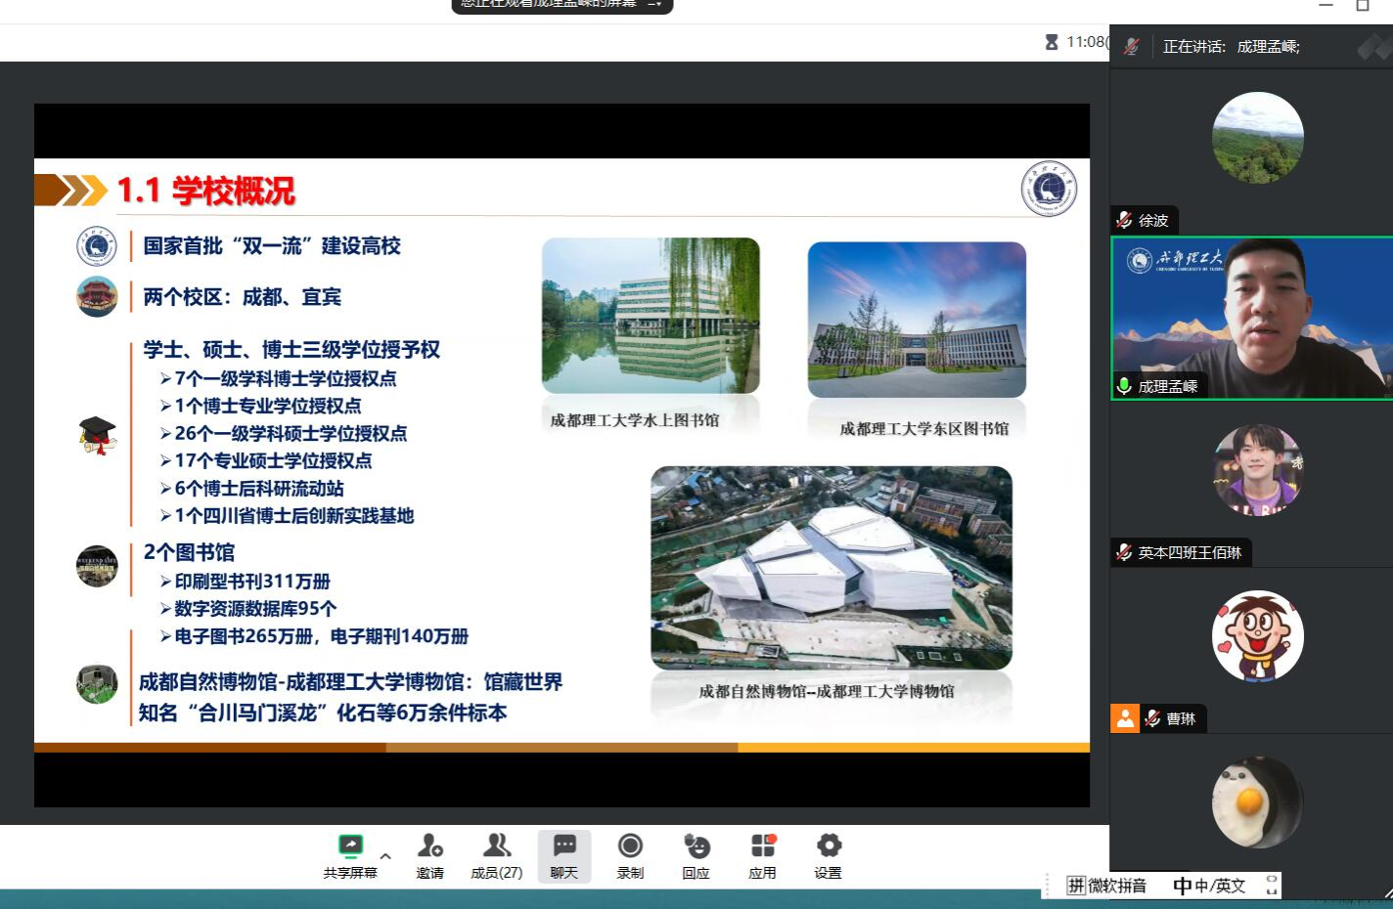Click the caption 成都理工大学水上图书馆
1393x909 pixels.
click(x=635, y=420)
